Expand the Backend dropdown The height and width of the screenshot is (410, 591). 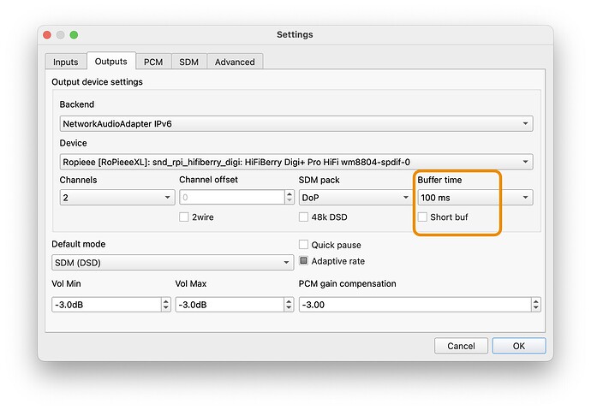tap(295, 123)
